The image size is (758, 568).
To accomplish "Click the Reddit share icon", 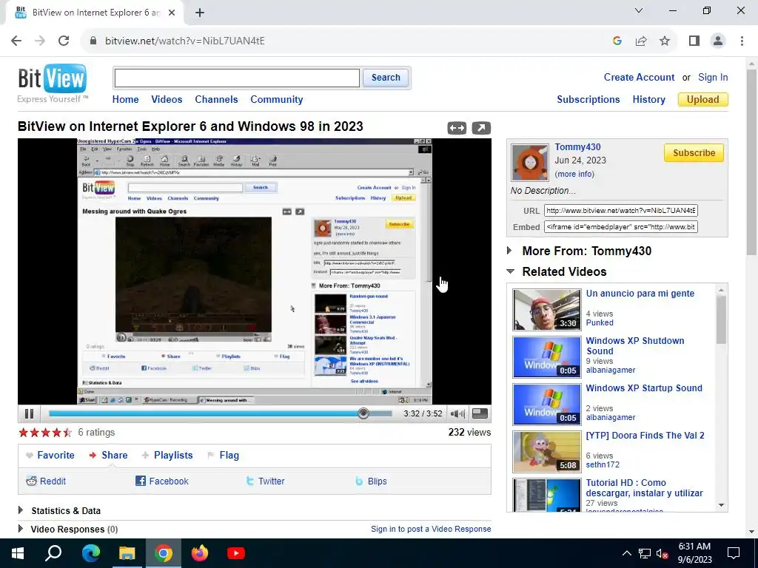I will click(x=31, y=481).
